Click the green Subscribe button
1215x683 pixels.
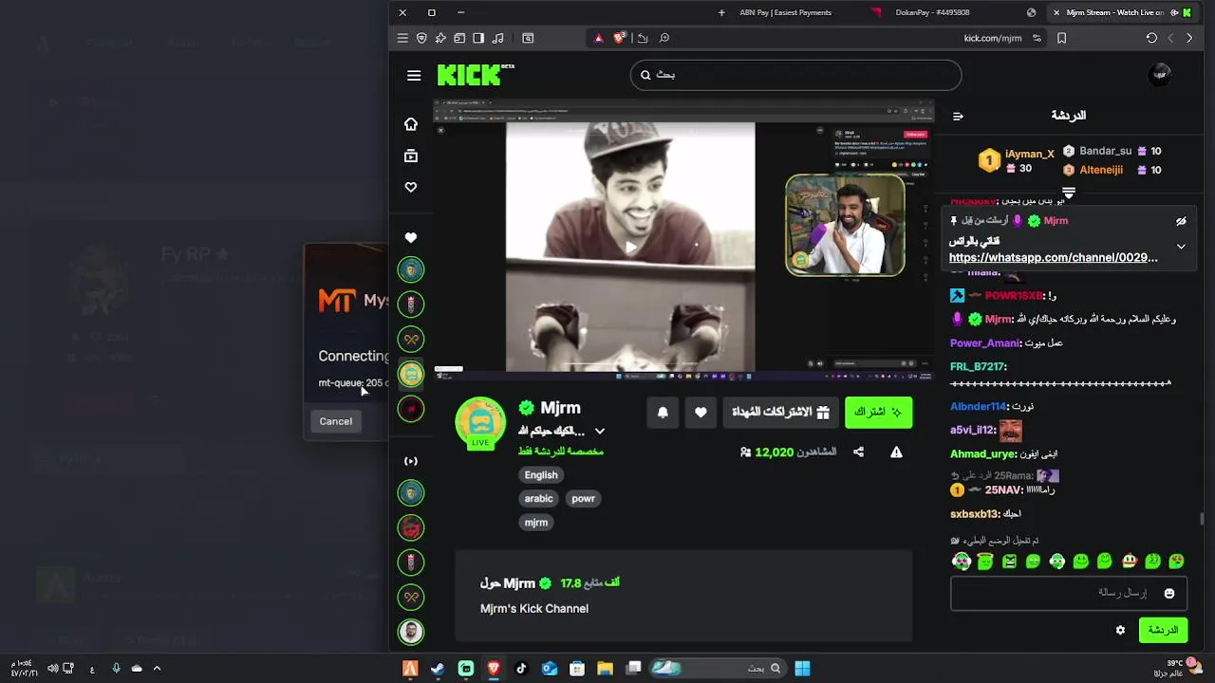click(878, 412)
